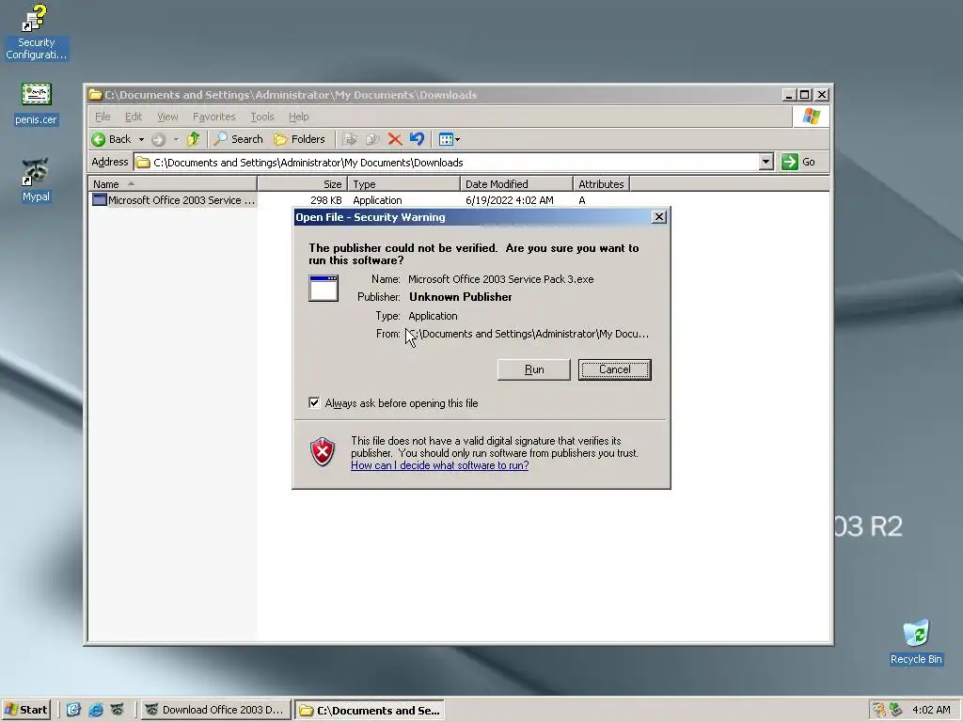Open the Edit menu

pos(134,117)
